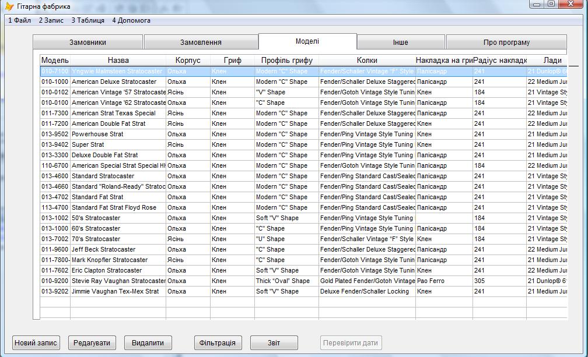The image size is (588, 357).
Task: Open the Фільтрація dialog button
Action: click(x=218, y=343)
